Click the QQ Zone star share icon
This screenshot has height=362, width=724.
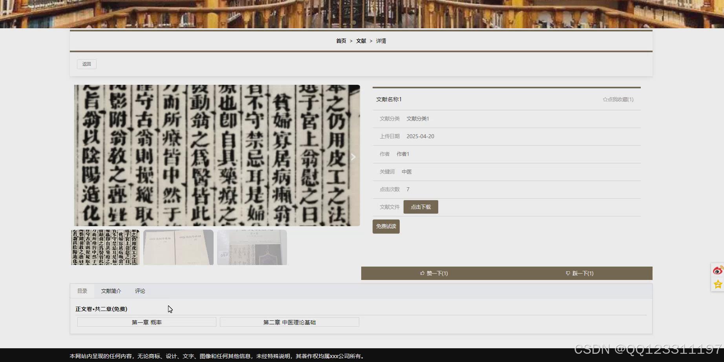(x=718, y=284)
